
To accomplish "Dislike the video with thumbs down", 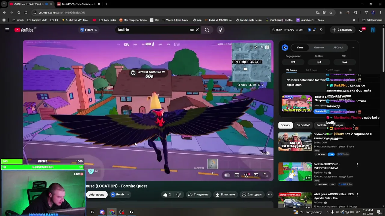I will tap(178, 194).
